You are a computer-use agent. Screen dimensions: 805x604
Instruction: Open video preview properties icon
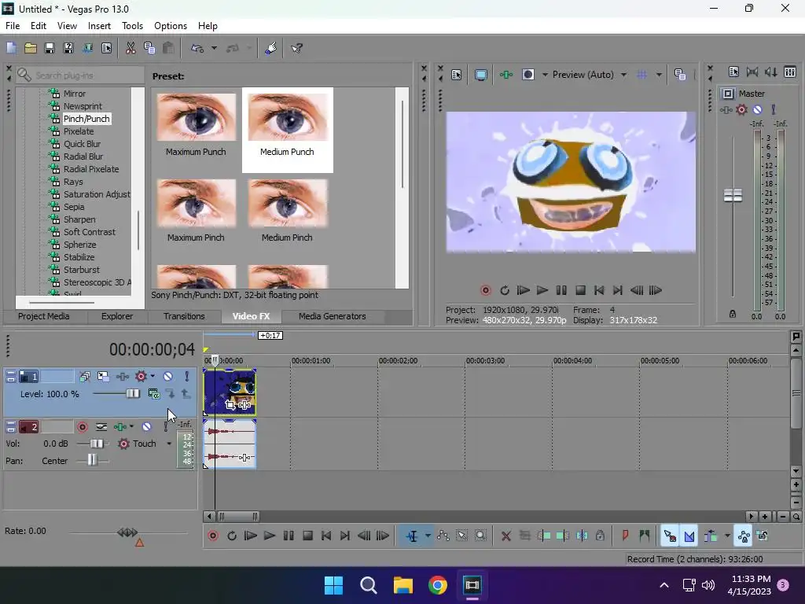pos(457,75)
